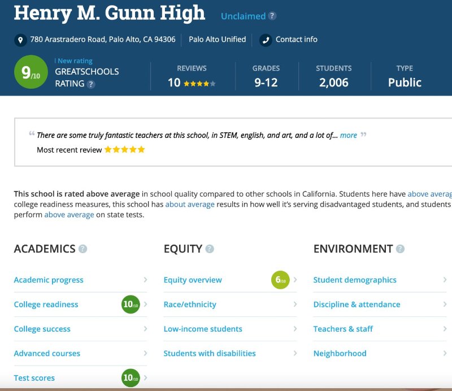The width and height of the screenshot is (452, 391).
Task: Expand the College success row chevron
Action: coord(145,329)
